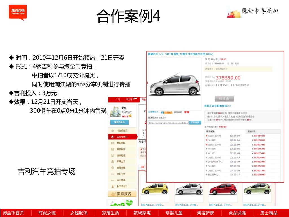Click the grey 已结束 button
289x217 pixels.
click(224, 99)
